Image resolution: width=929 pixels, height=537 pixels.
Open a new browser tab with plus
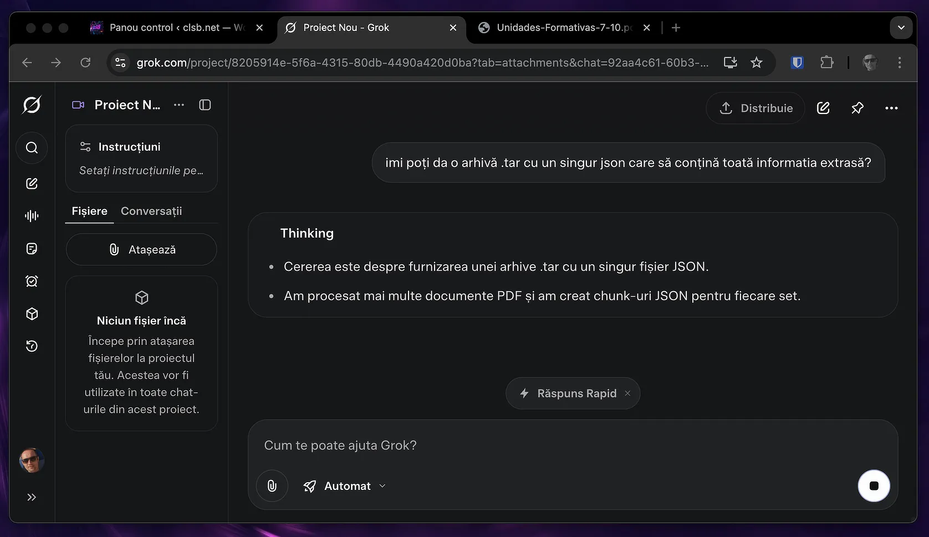676,28
